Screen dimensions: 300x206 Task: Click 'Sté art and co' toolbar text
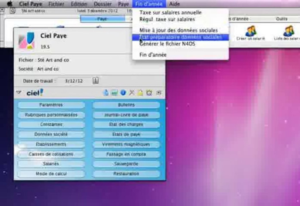pos(33,11)
